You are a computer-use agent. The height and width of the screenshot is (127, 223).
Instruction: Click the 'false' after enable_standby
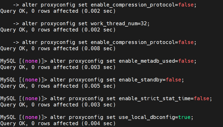click(174, 80)
